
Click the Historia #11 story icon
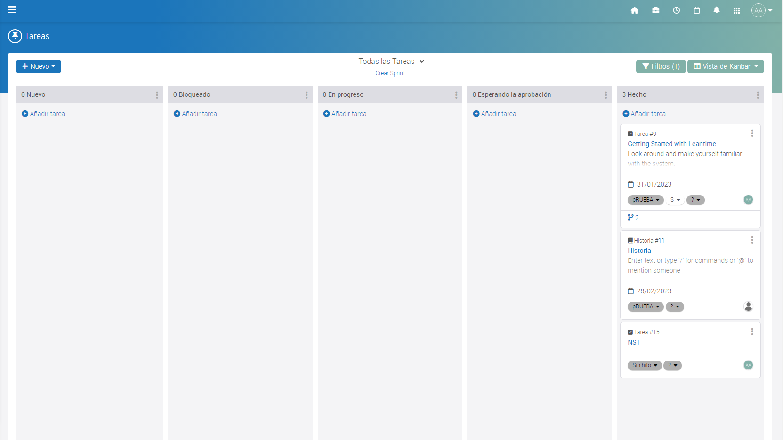click(x=630, y=240)
